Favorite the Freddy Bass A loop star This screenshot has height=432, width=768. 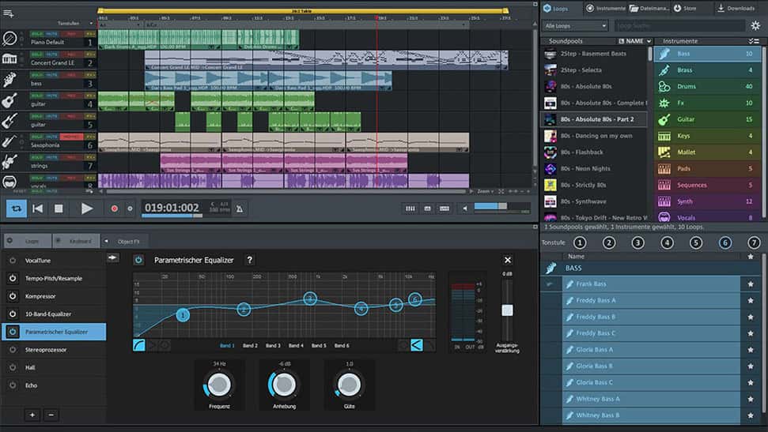[x=751, y=300]
